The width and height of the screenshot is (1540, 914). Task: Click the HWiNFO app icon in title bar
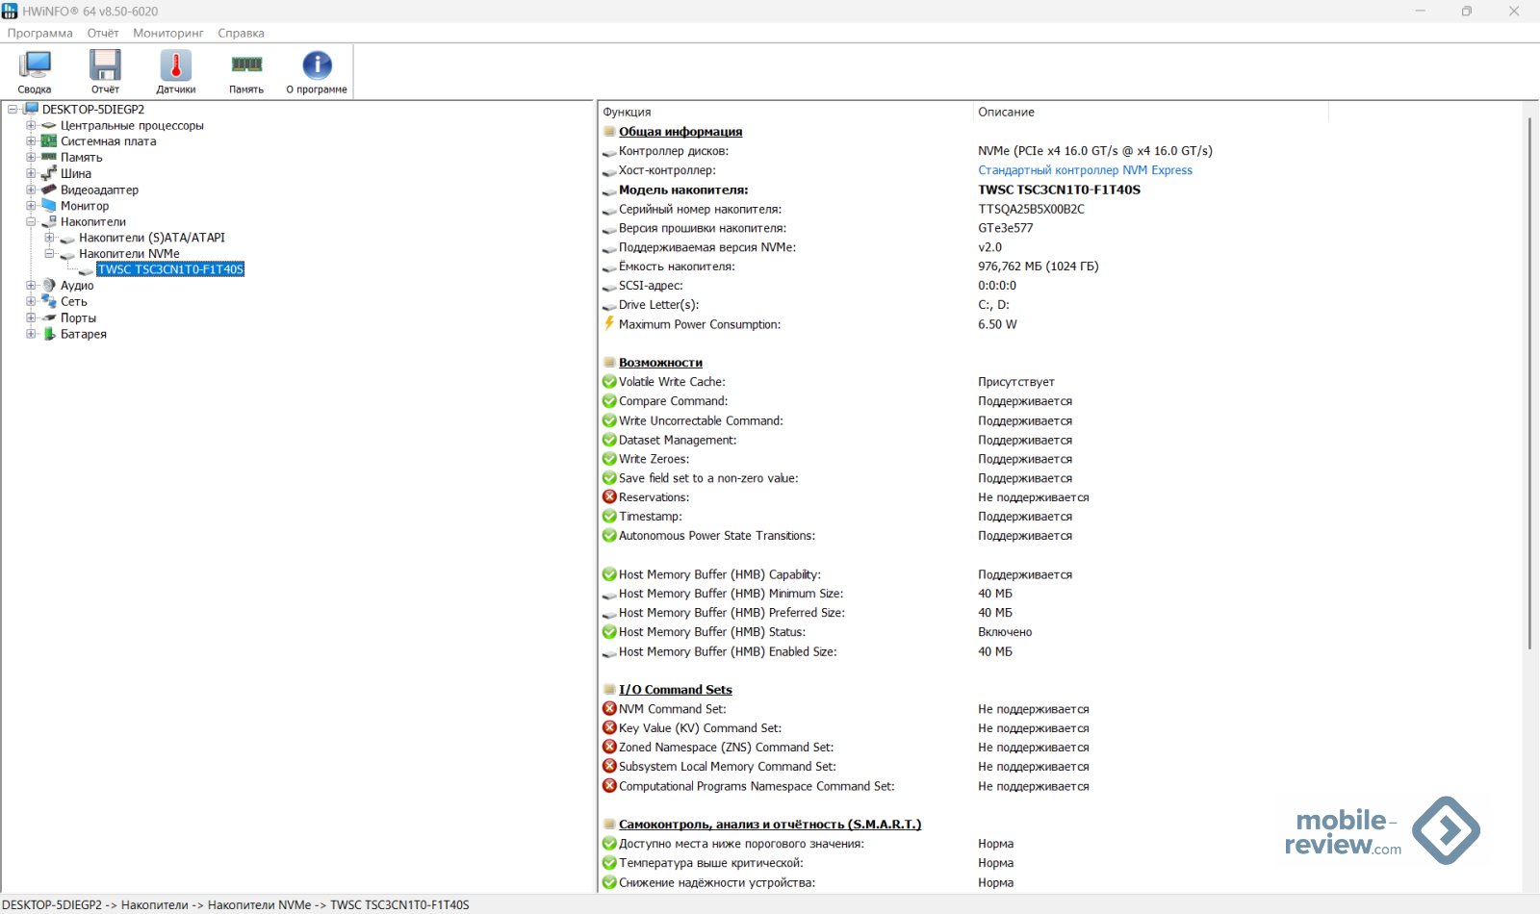[10, 11]
